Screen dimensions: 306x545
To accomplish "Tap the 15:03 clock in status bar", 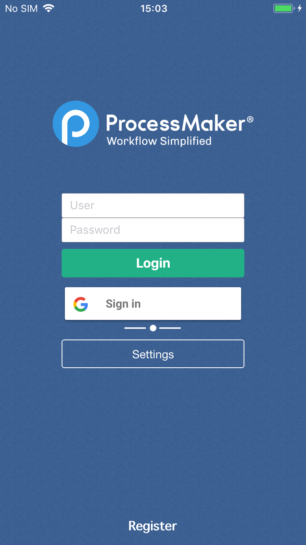I will (154, 8).
